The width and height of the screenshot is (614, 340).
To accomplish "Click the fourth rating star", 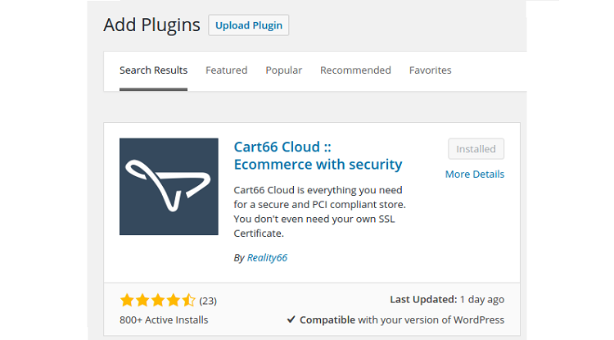I will tap(173, 300).
